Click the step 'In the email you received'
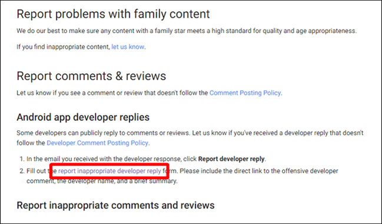The width and height of the screenshot is (382, 224). (146, 159)
